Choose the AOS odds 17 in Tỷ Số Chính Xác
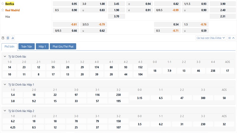This screenshot has height=133, width=237. point(227,71)
